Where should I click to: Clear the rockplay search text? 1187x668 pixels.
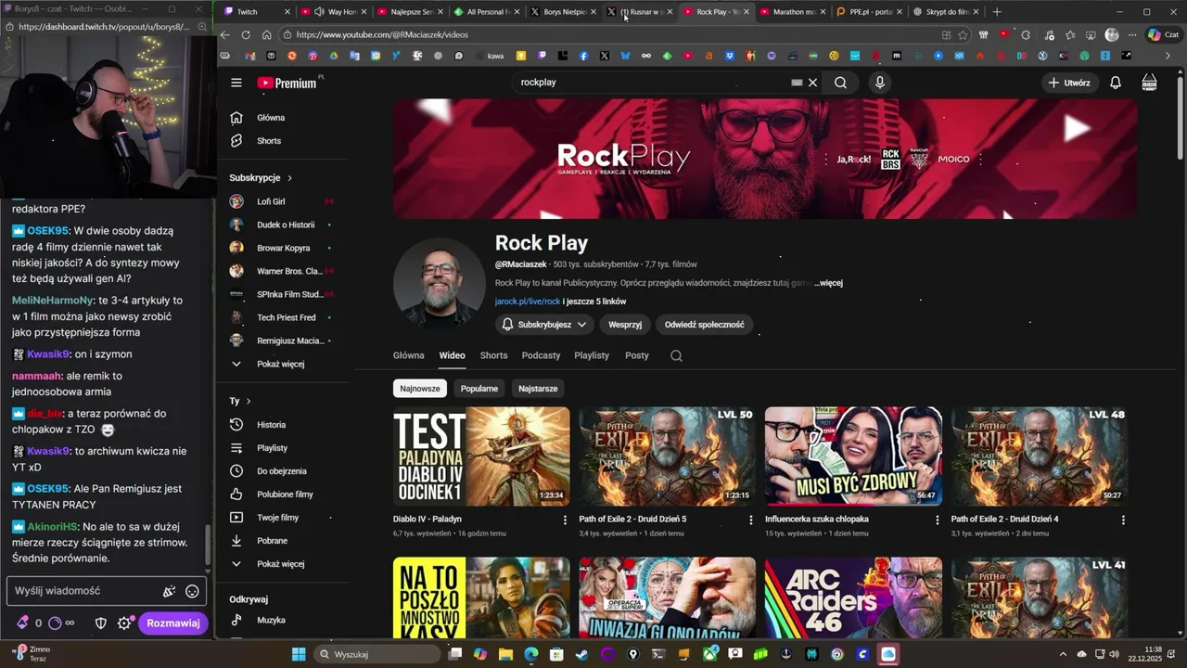coord(813,83)
